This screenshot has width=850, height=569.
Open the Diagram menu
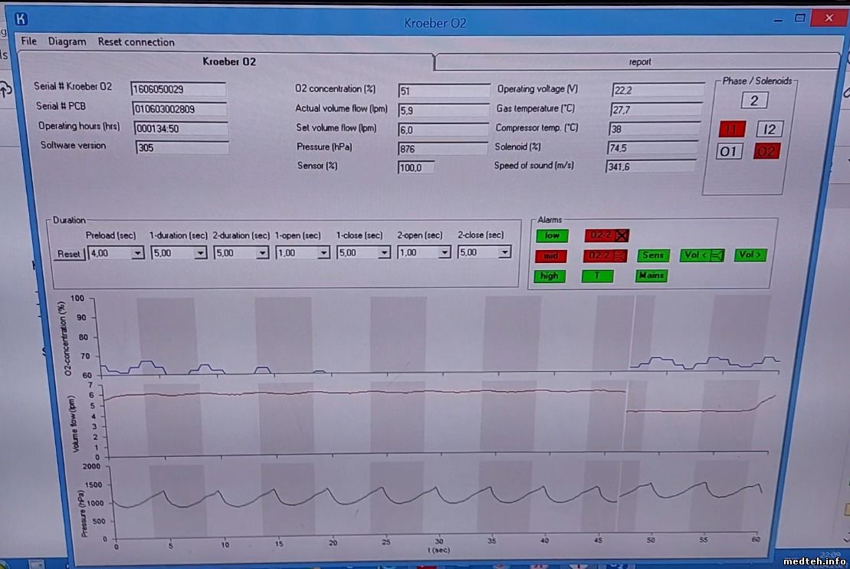(x=67, y=41)
